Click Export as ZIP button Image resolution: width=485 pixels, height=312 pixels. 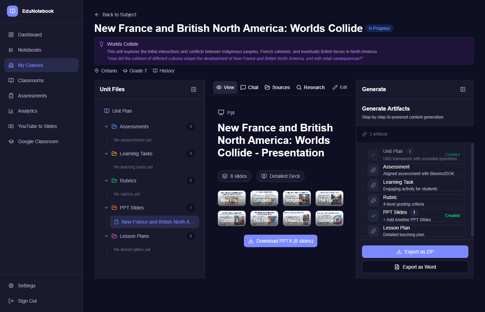pyautogui.click(x=415, y=252)
